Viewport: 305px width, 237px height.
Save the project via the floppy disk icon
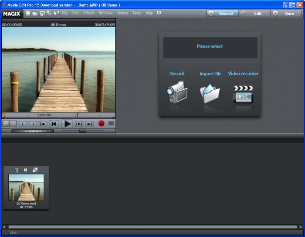click(42, 13)
